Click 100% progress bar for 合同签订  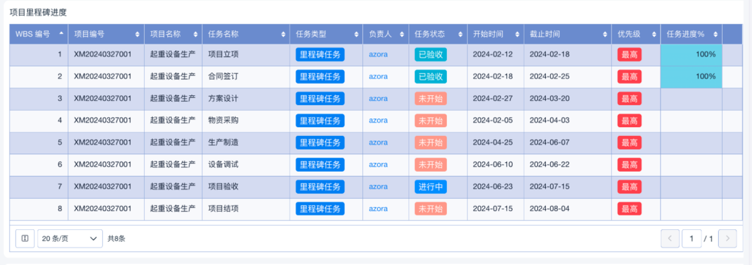click(691, 76)
